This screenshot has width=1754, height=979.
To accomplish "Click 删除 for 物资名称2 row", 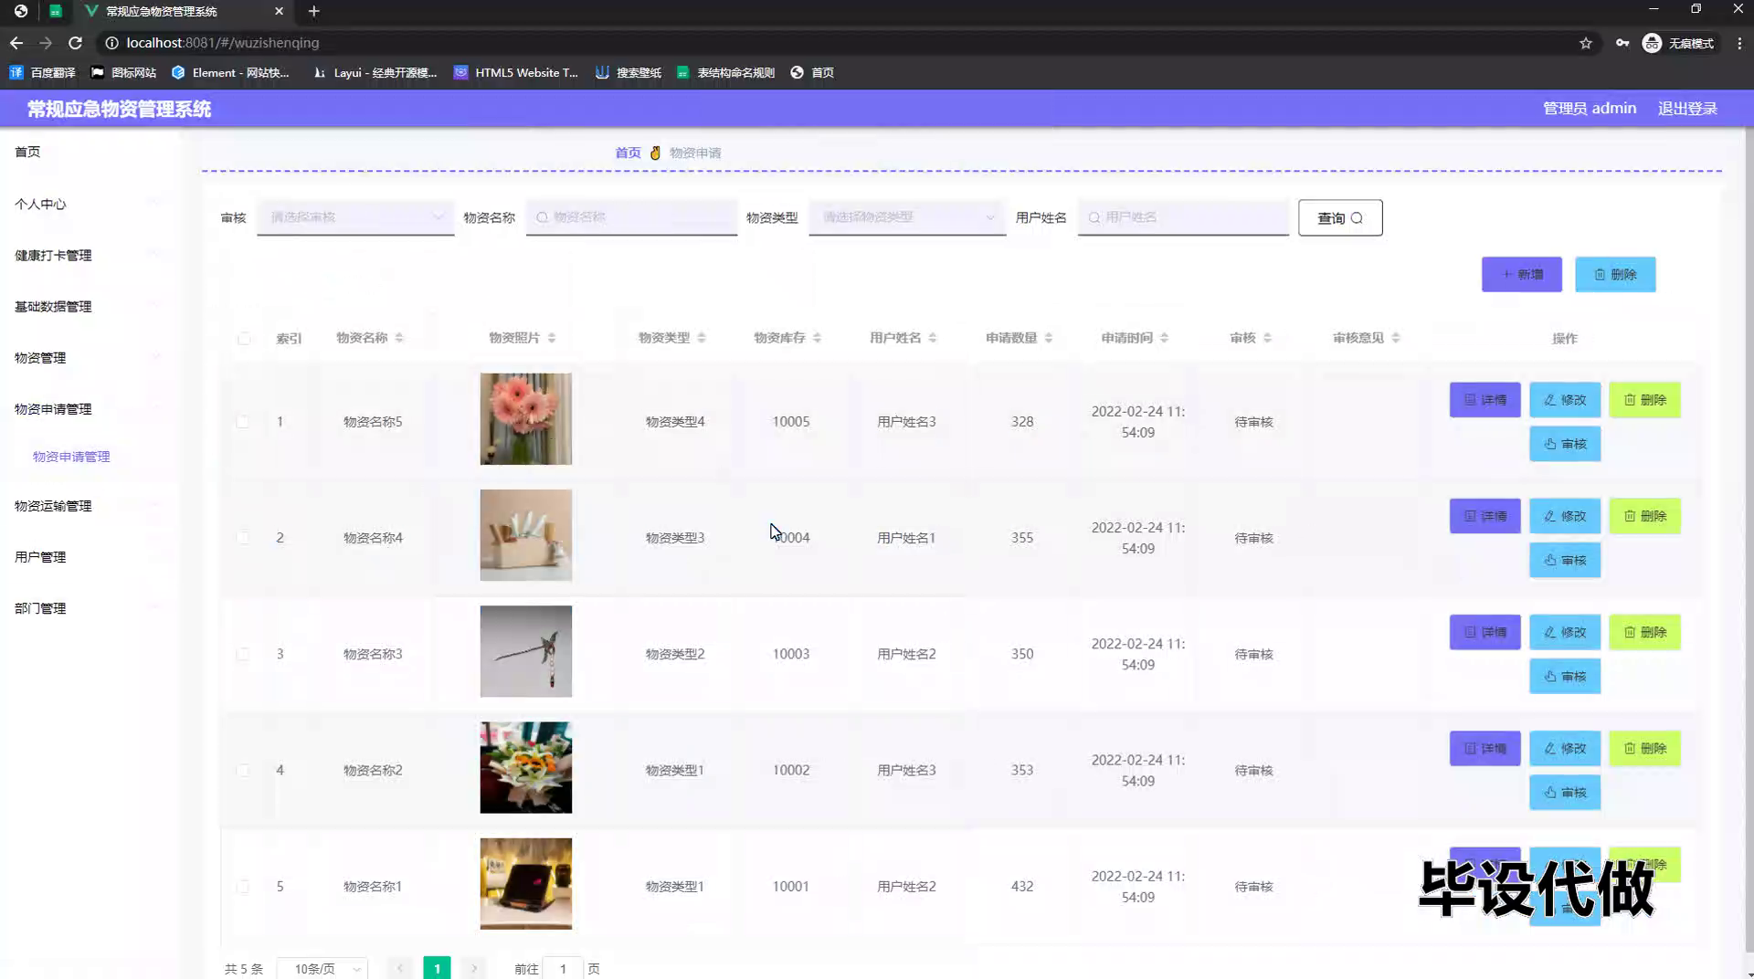I will 1645,748.
